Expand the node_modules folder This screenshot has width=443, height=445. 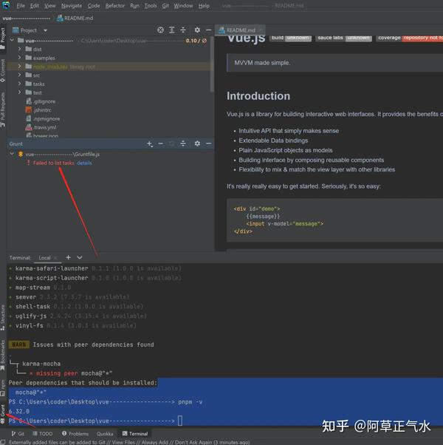(x=19, y=67)
